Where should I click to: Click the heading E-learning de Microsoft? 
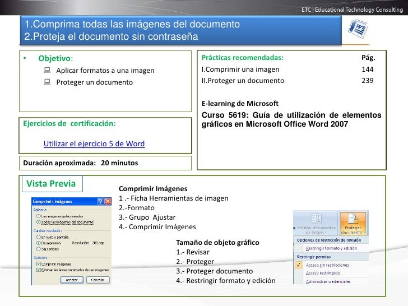[x=240, y=104]
